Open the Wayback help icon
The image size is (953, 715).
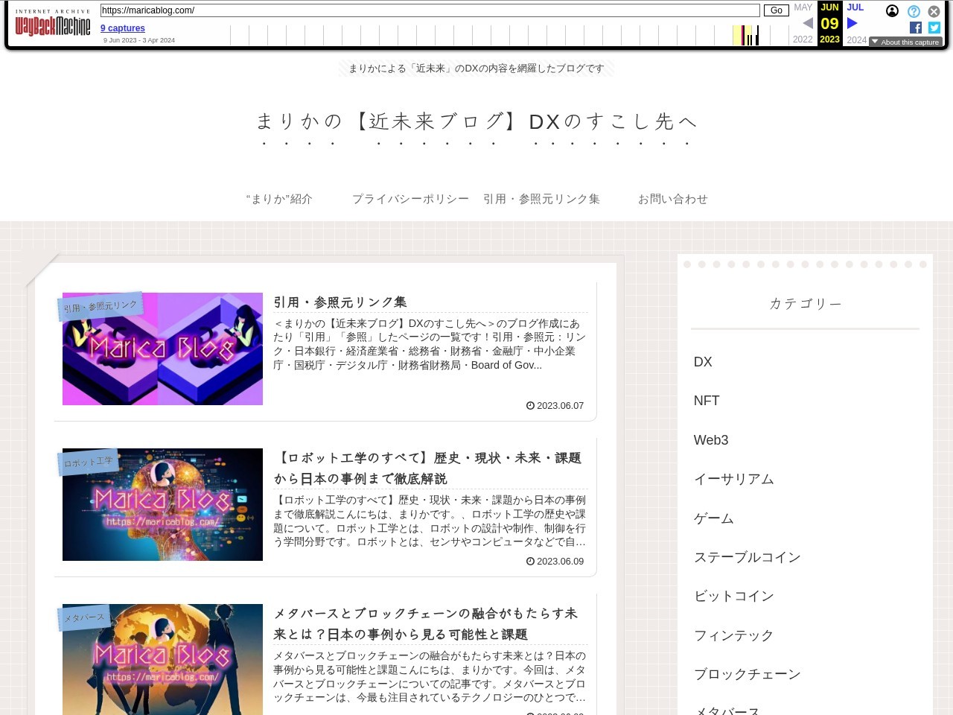pos(914,11)
